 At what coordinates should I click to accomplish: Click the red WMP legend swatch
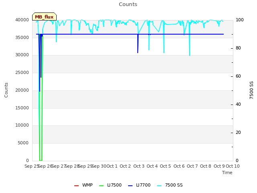click(76, 186)
